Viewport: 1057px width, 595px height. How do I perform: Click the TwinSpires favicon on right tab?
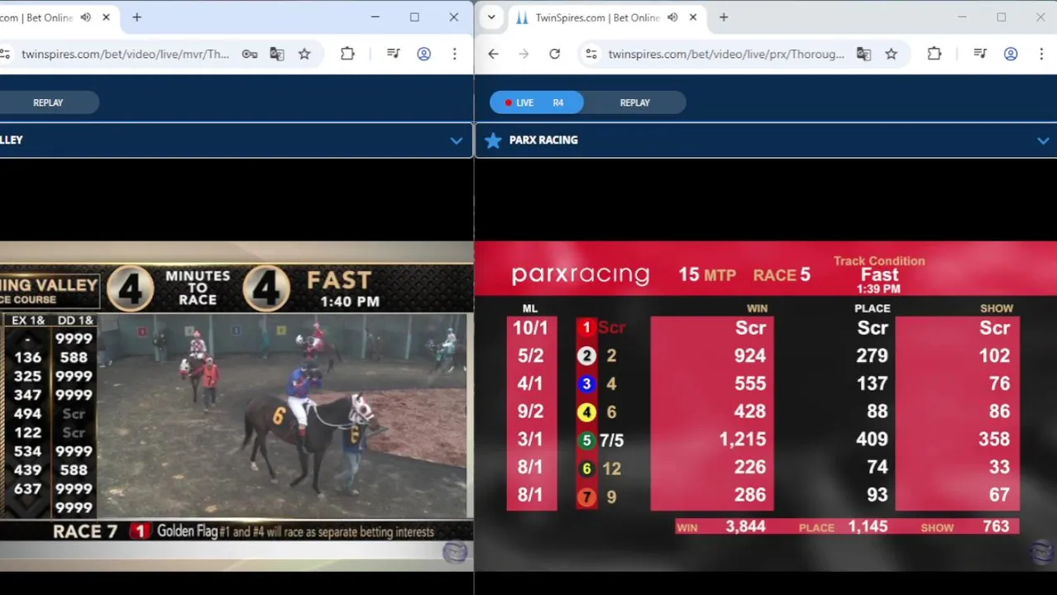click(x=522, y=17)
